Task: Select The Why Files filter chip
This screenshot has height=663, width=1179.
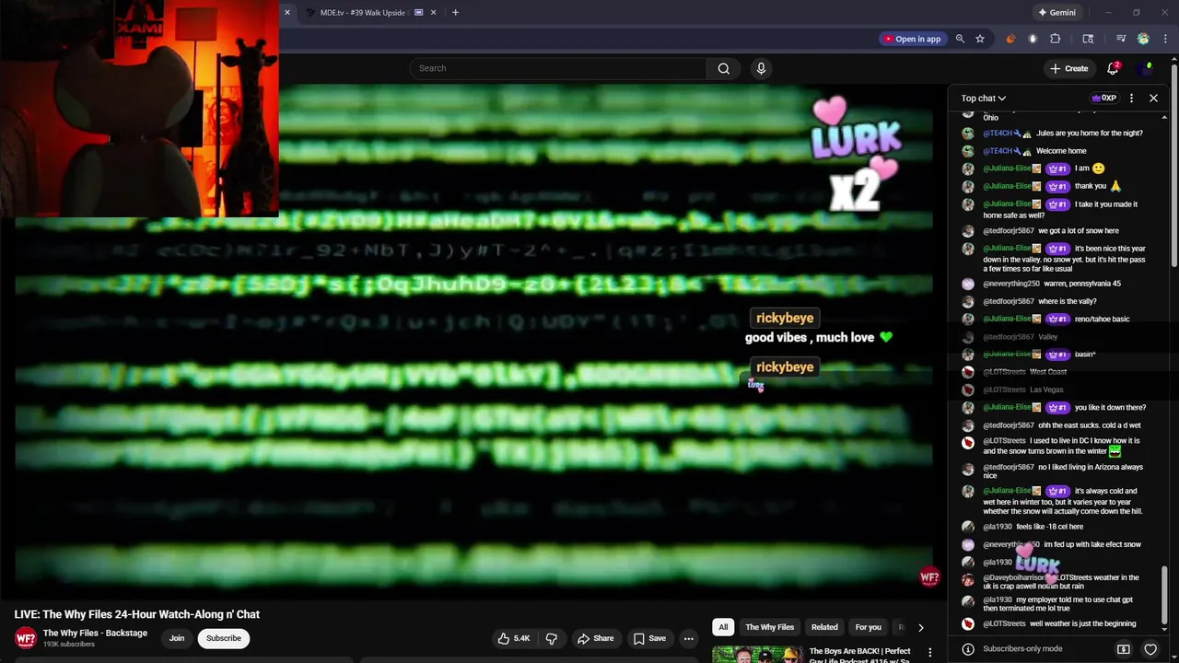Action: (x=769, y=627)
